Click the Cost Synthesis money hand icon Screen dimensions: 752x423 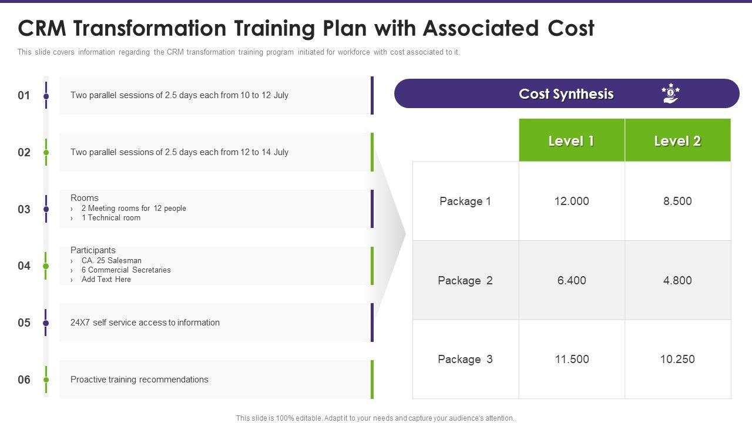670,93
